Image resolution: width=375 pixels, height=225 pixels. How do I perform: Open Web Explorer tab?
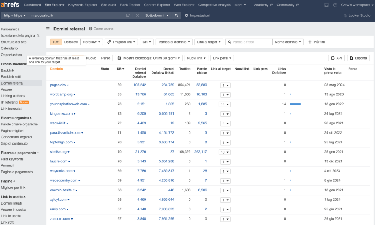point(184,5)
